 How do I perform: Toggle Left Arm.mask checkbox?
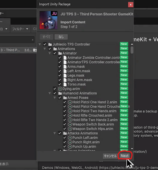tap(60, 71)
